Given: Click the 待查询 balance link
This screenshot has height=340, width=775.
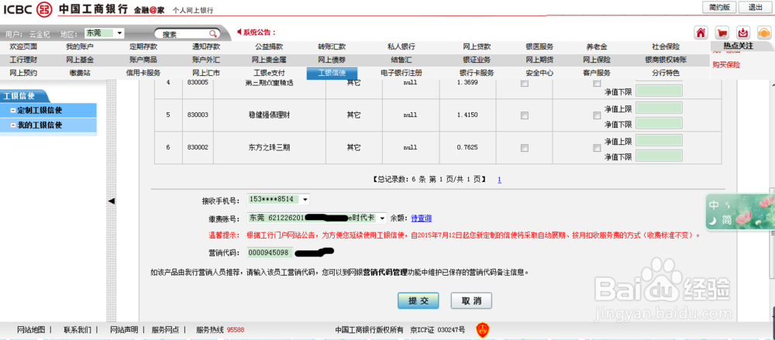Looking at the screenshot, I should point(421,218).
